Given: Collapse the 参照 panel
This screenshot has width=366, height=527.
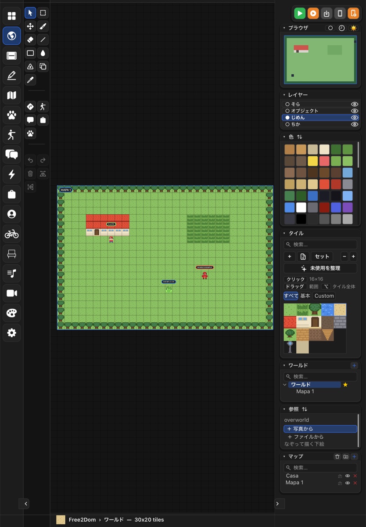Looking at the screenshot, I should coord(284,409).
